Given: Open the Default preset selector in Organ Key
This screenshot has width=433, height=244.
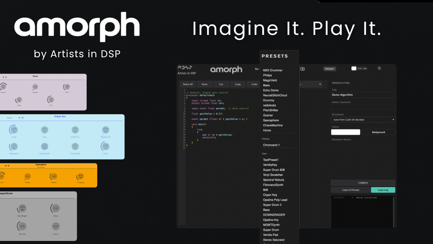Looking at the screenshot, I should 9,118.
